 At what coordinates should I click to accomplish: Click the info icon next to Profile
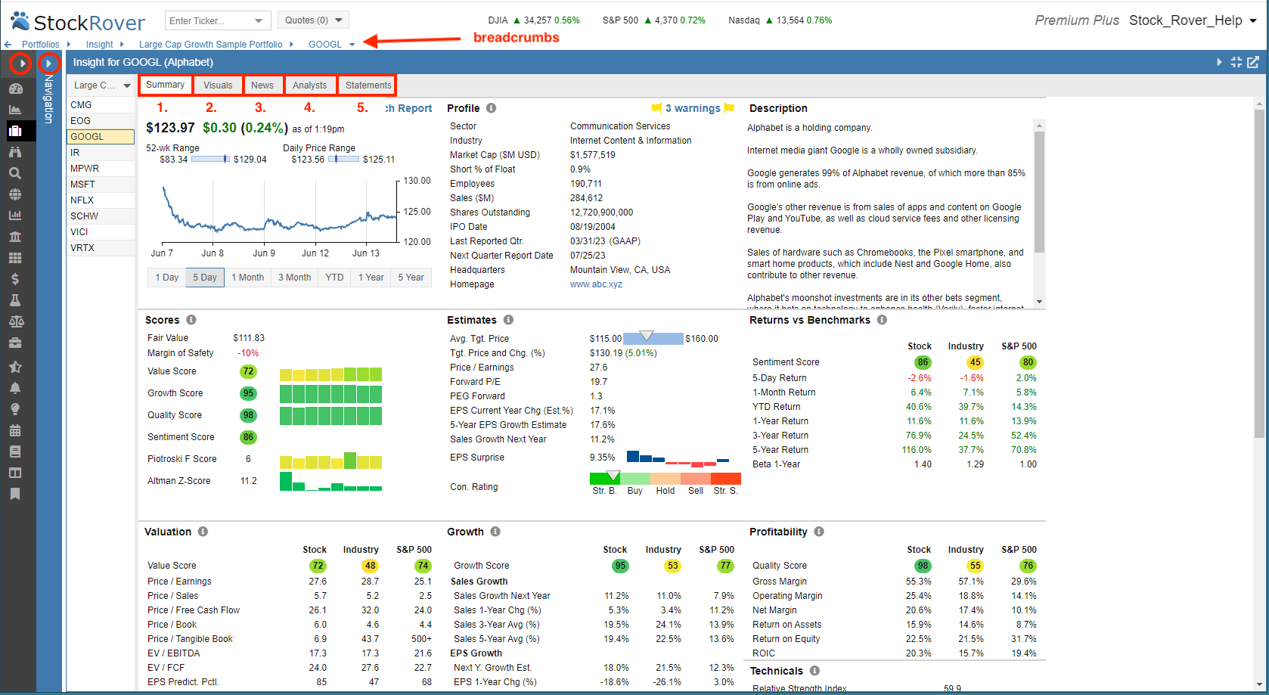[x=492, y=108]
